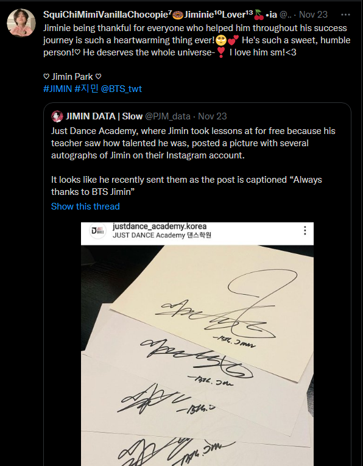Follow the #JIMIN hashtag

[58, 89]
